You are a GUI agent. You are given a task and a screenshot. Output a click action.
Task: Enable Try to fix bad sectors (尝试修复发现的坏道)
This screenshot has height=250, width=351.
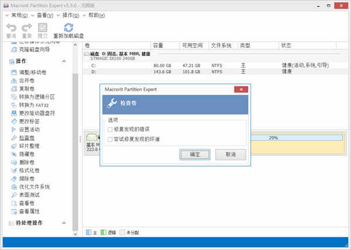(110, 140)
